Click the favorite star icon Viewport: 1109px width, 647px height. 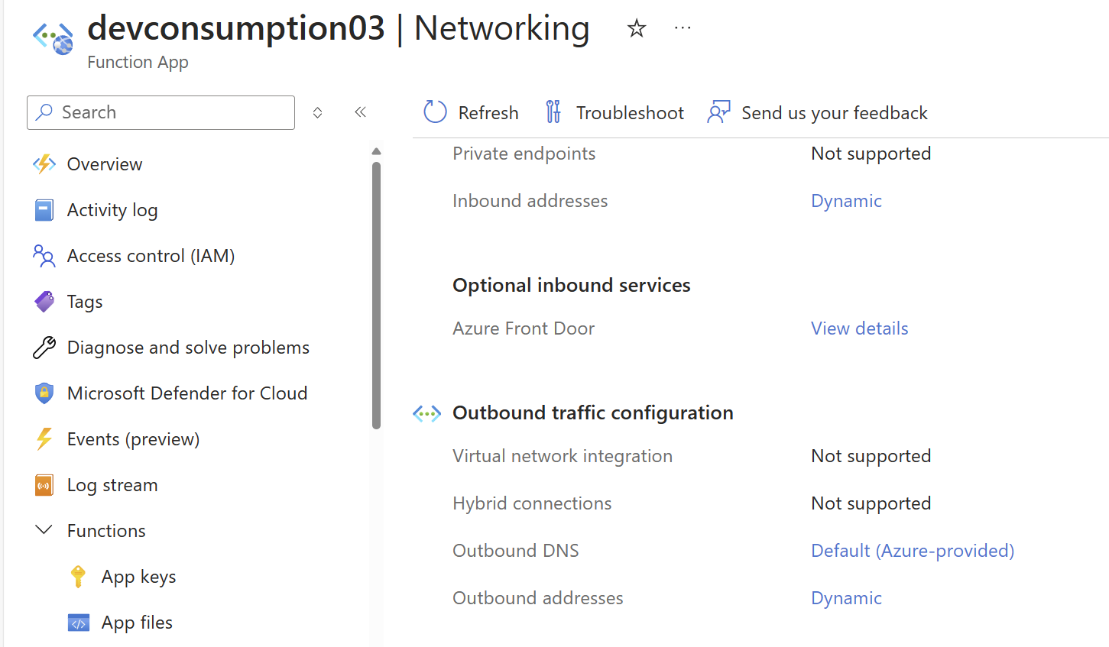(x=636, y=29)
